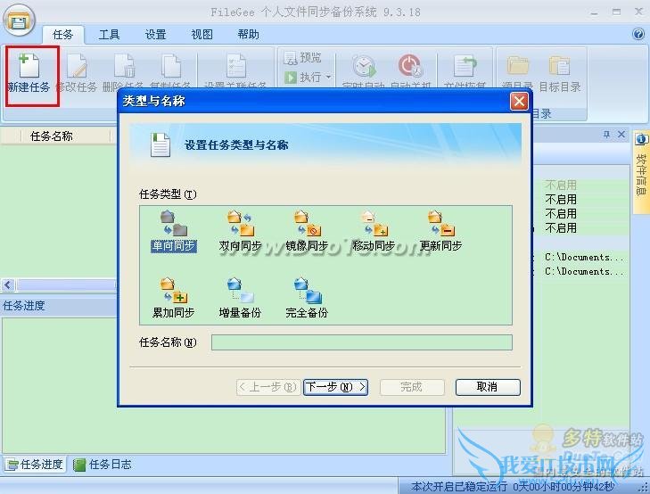The width and height of the screenshot is (650, 494).
Task: Select Full Backup (完全备份) task type
Action: click(307, 298)
